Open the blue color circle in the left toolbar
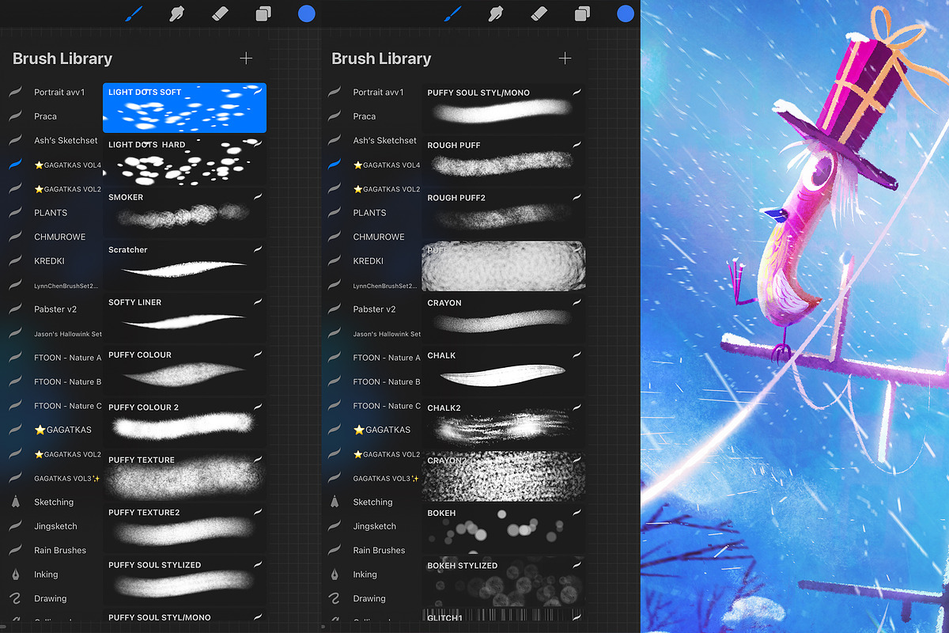The height and width of the screenshot is (633, 949). pyautogui.click(x=307, y=13)
